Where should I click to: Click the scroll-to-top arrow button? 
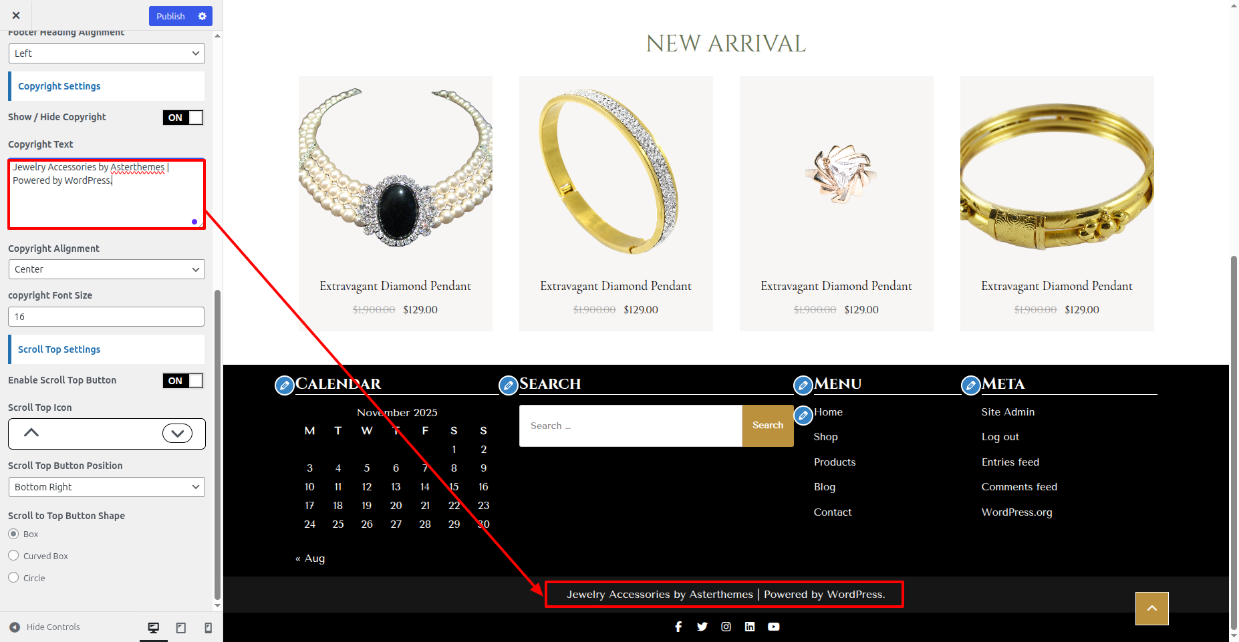click(1151, 609)
